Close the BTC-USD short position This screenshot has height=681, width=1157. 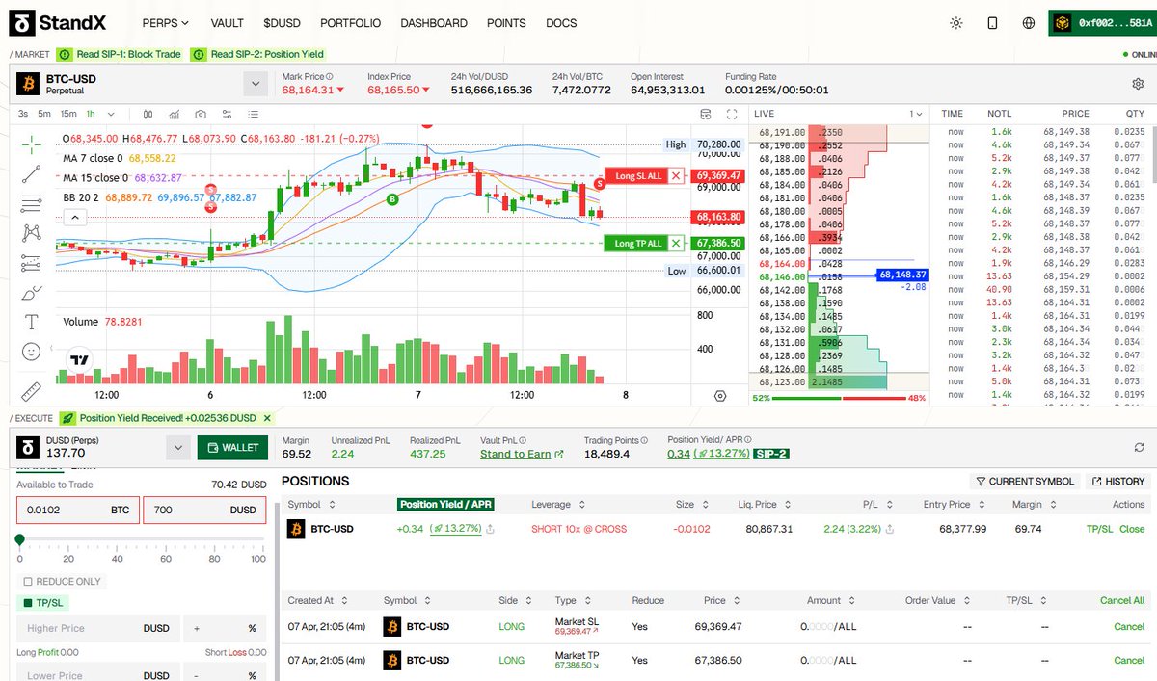1132,529
